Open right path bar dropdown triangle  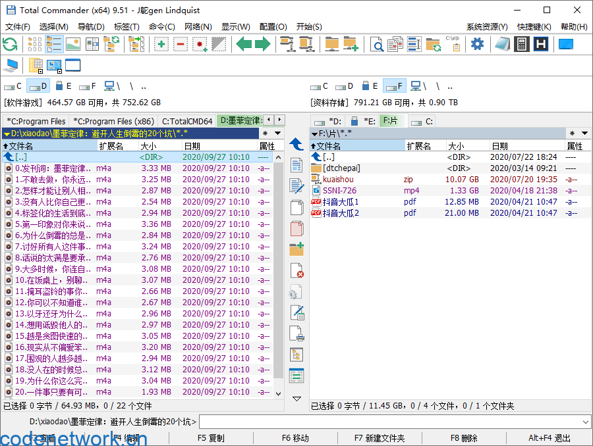pyautogui.click(x=314, y=134)
